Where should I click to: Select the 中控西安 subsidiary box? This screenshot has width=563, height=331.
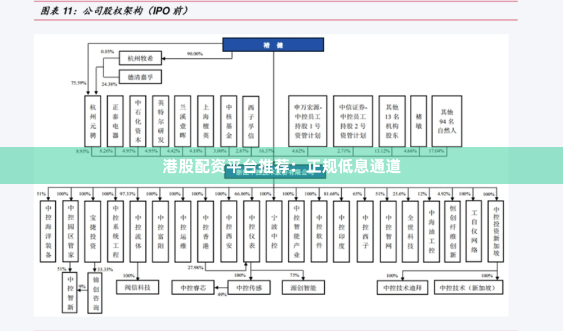point(229,231)
